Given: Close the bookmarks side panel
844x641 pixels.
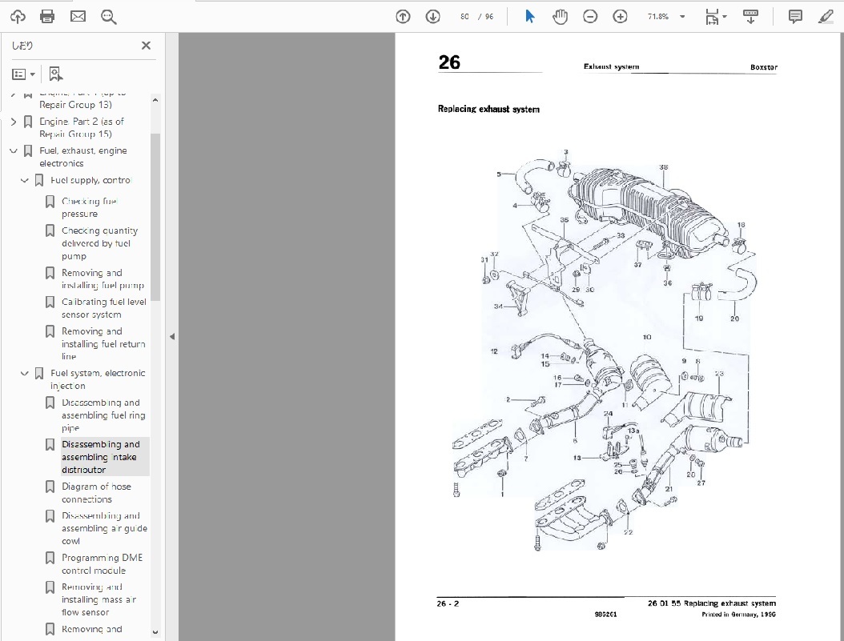Looking at the screenshot, I should pos(146,46).
